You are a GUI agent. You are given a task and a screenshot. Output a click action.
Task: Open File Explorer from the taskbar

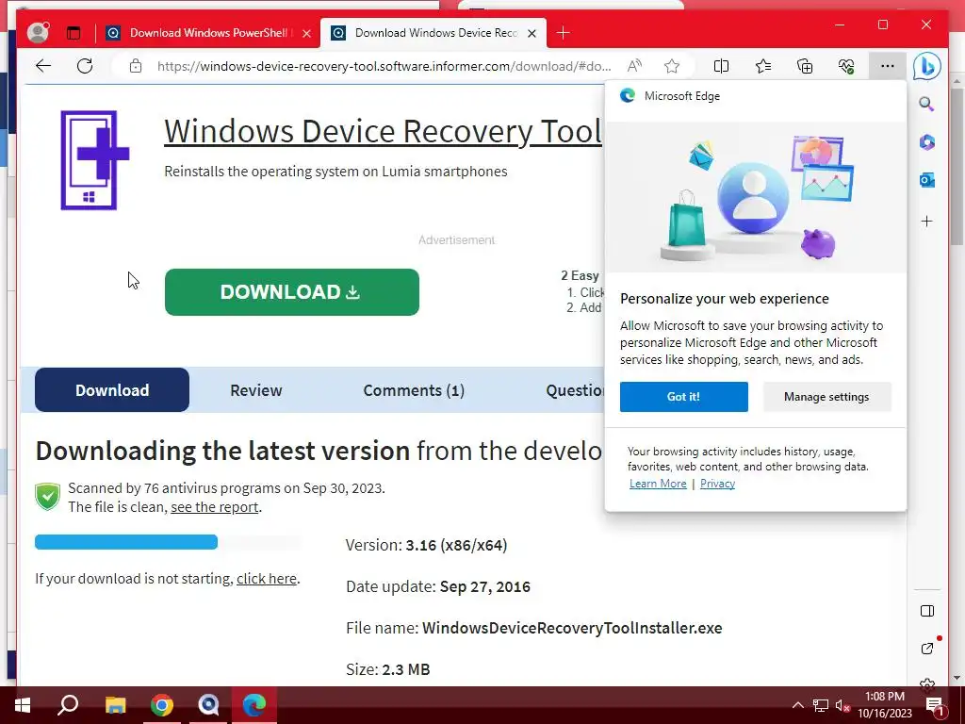click(x=115, y=705)
